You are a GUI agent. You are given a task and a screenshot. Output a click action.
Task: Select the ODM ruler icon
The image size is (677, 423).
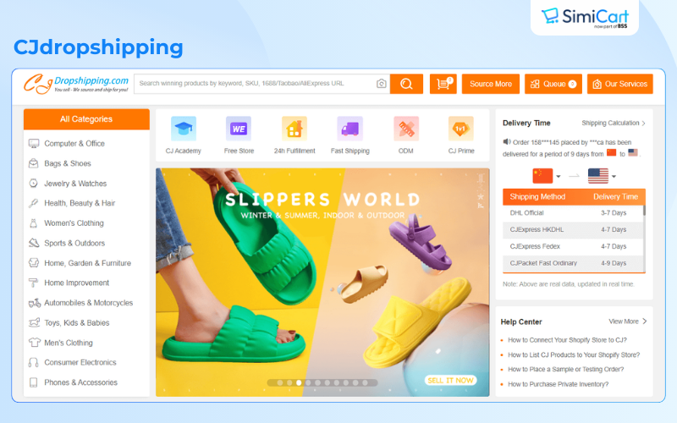pos(406,129)
